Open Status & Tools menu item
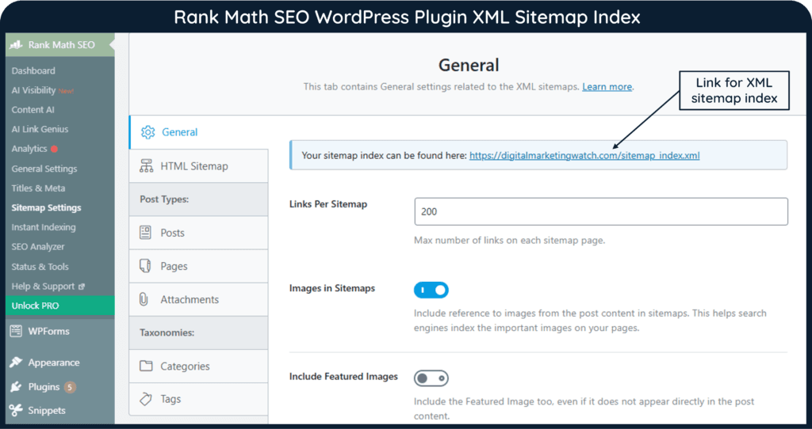 pyautogui.click(x=40, y=267)
